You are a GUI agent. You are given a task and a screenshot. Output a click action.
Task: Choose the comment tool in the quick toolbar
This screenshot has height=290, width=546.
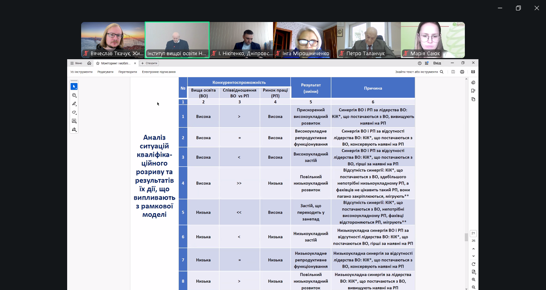(74, 95)
